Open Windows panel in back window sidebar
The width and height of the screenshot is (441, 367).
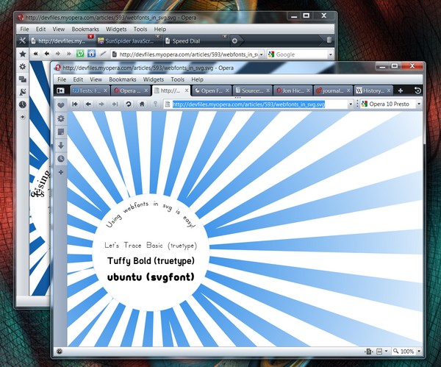pos(23,79)
